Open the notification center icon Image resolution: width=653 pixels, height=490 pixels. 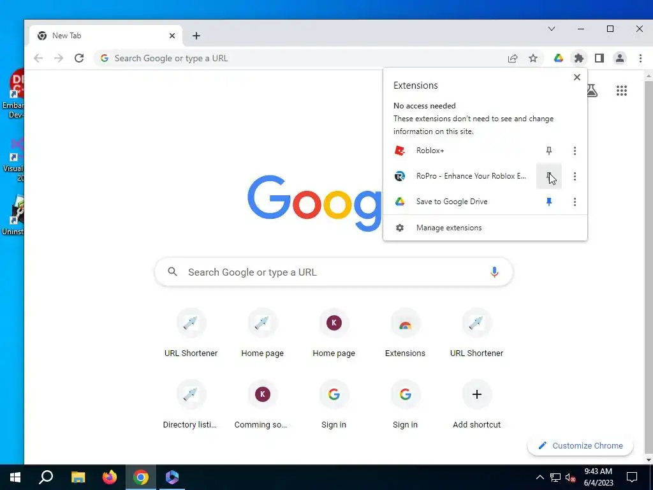(x=632, y=477)
